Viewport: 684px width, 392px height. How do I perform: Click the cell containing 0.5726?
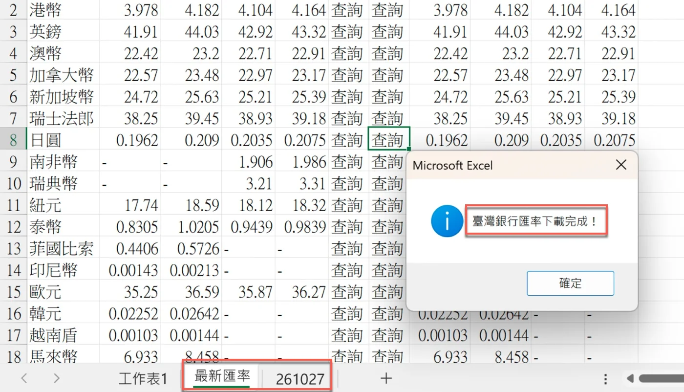[x=191, y=248]
